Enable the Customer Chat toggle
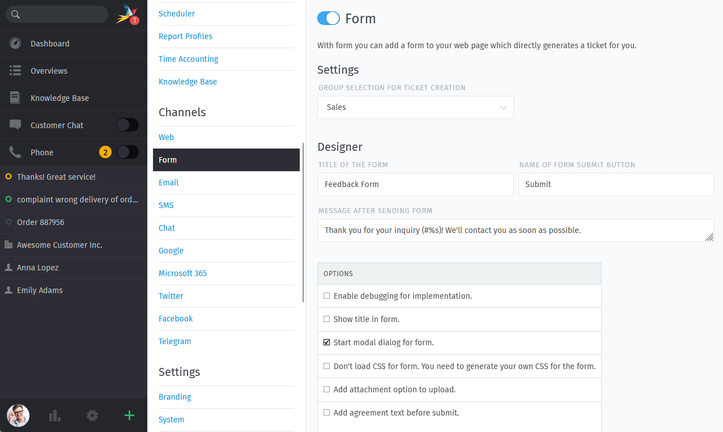 [x=127, y=125]
